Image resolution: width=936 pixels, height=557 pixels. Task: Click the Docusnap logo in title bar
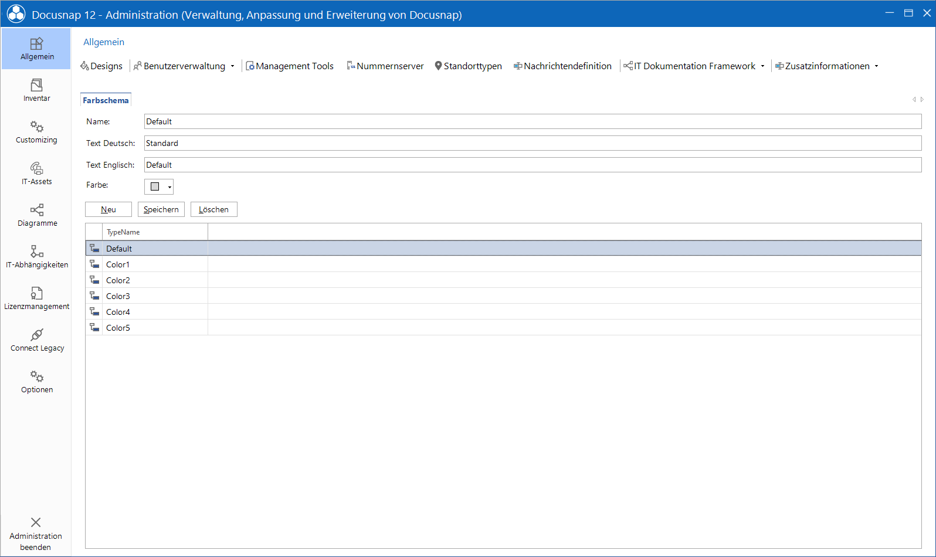pyautogui.click(x=16, y=14)
